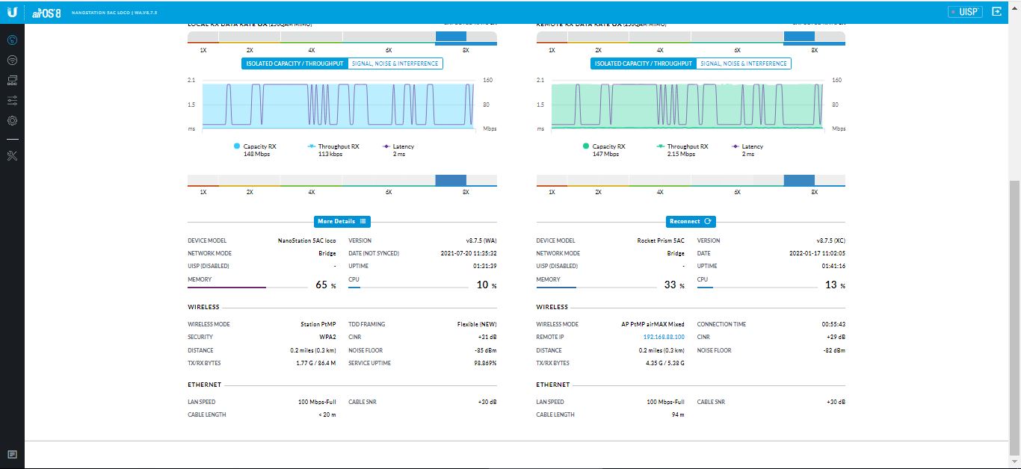The width and height of the screenshot is (1021, 469).
Task: Click wireless mode AP PtMP airMAX Mixed
Action: (652, 325)
